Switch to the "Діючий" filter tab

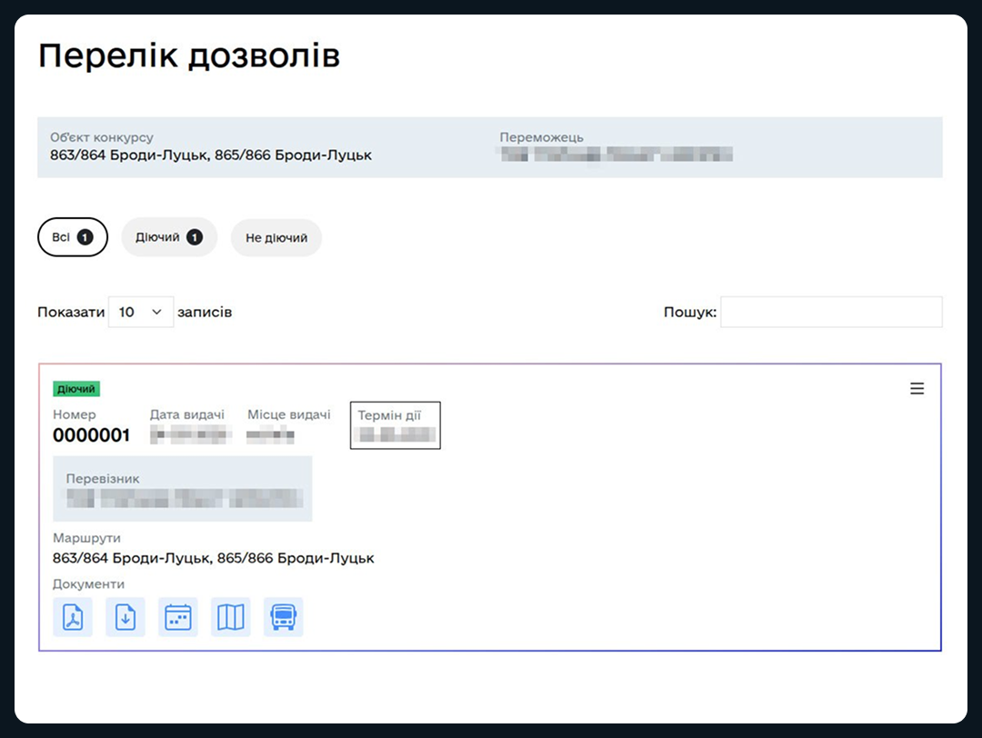point(169,237)
